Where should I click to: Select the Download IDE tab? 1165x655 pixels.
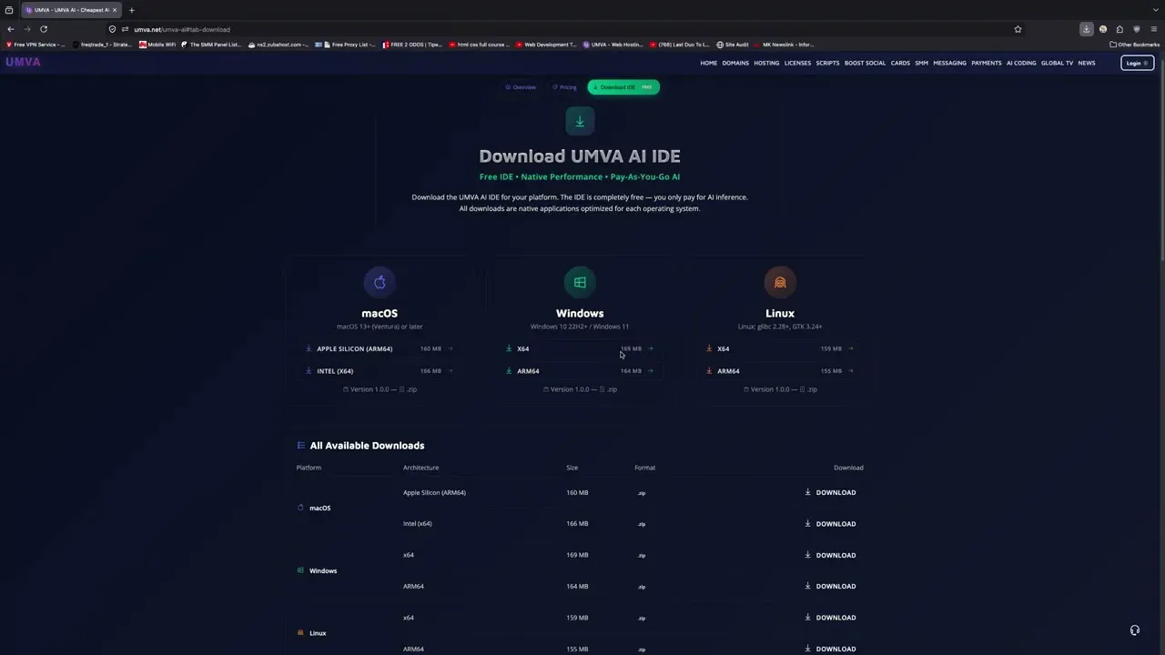[x=623, y=87]
